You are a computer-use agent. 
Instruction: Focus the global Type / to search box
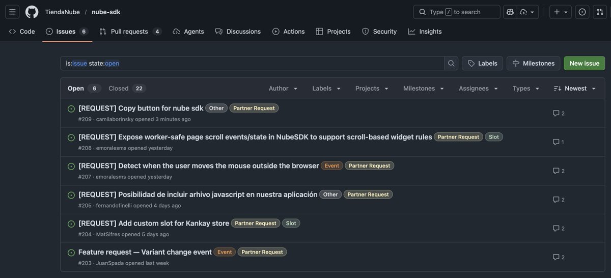(457, 12)
